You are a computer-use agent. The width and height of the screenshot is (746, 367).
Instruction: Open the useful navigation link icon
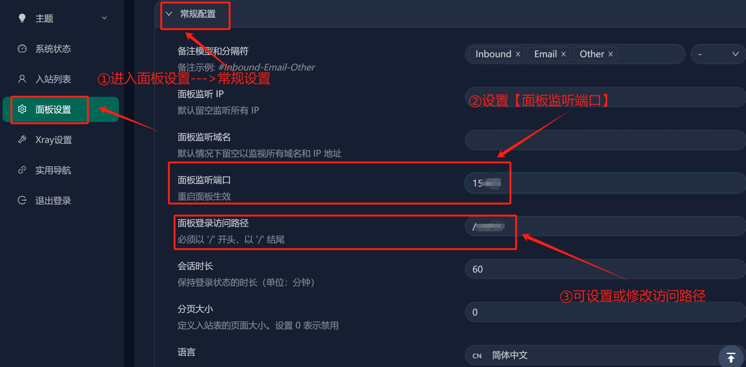click(22, 170)
